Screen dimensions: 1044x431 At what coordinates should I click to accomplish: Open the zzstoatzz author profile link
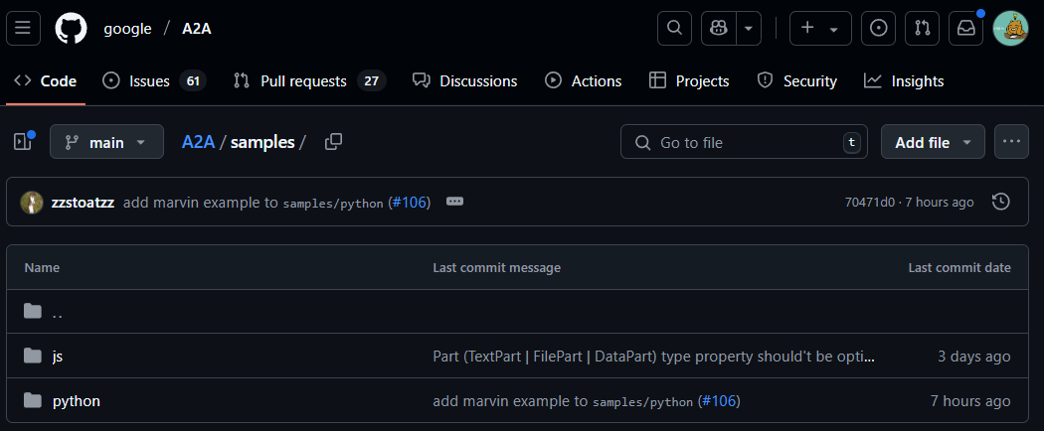coord(83,203)
